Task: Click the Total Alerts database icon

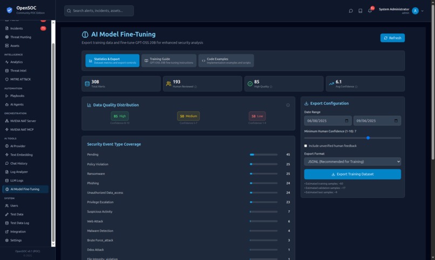Action: 87,84
